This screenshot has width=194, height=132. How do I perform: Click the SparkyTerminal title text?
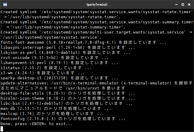96,5
